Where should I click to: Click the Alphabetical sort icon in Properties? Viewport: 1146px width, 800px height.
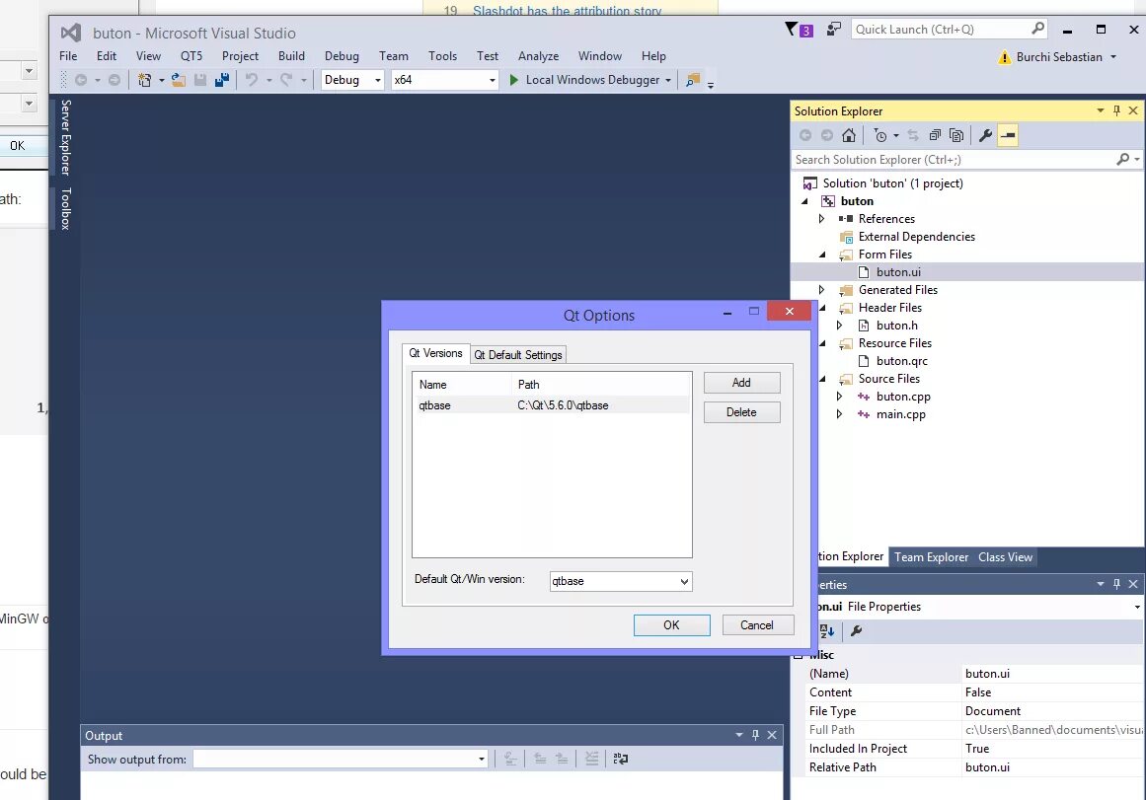tap(827, 630)
